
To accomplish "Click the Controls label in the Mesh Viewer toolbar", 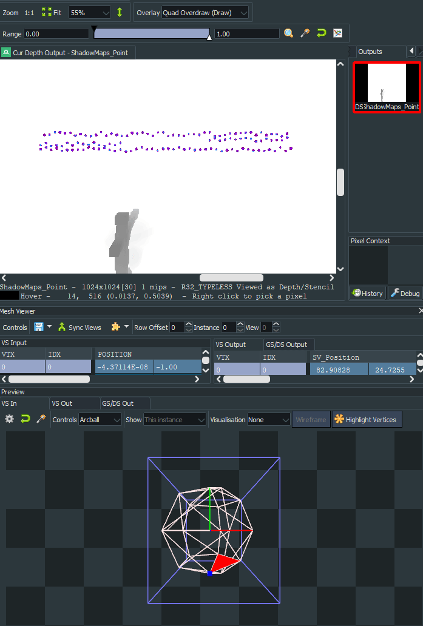I will 15,328.
